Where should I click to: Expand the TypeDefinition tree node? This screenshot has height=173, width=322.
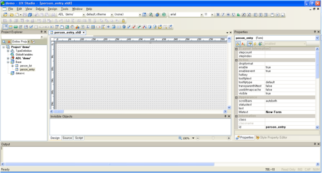[8, 51]
